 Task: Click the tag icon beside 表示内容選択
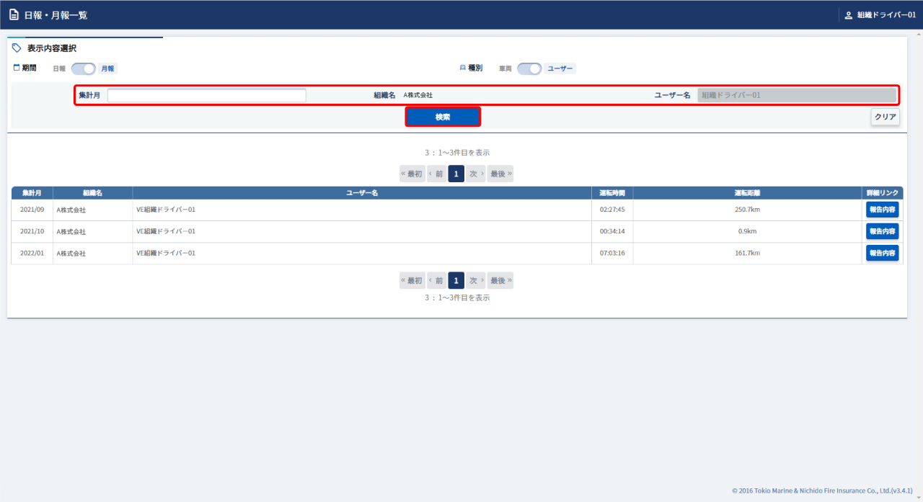click(x=17, y=48)
